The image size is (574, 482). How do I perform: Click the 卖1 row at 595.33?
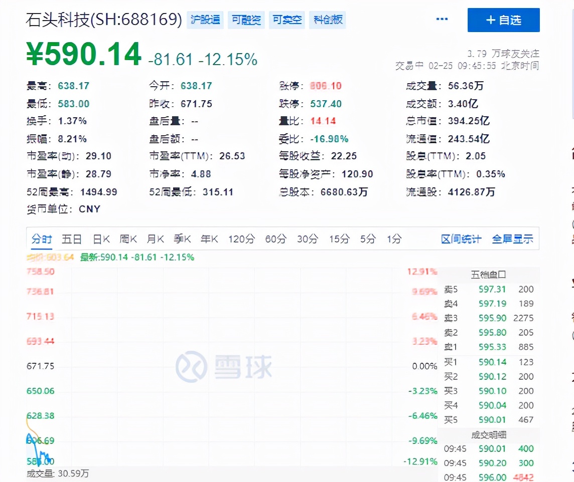pyautogui.click(x=489, y=347)
